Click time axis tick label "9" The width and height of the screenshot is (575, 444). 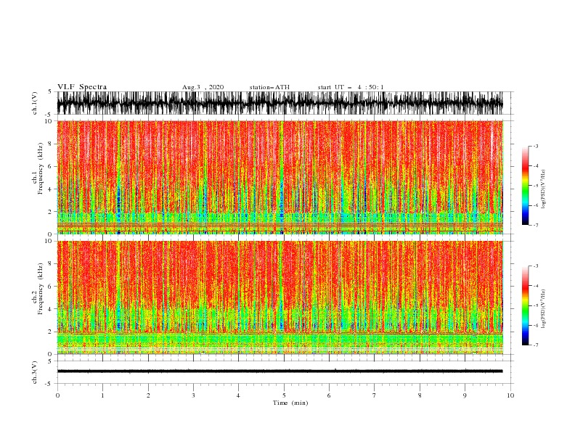tap(465, 395)
